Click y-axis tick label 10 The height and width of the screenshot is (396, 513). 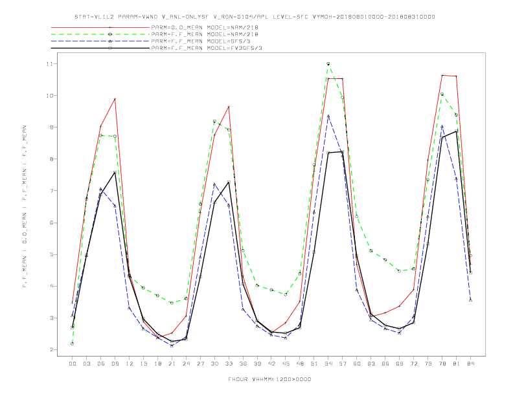(50, 95)
